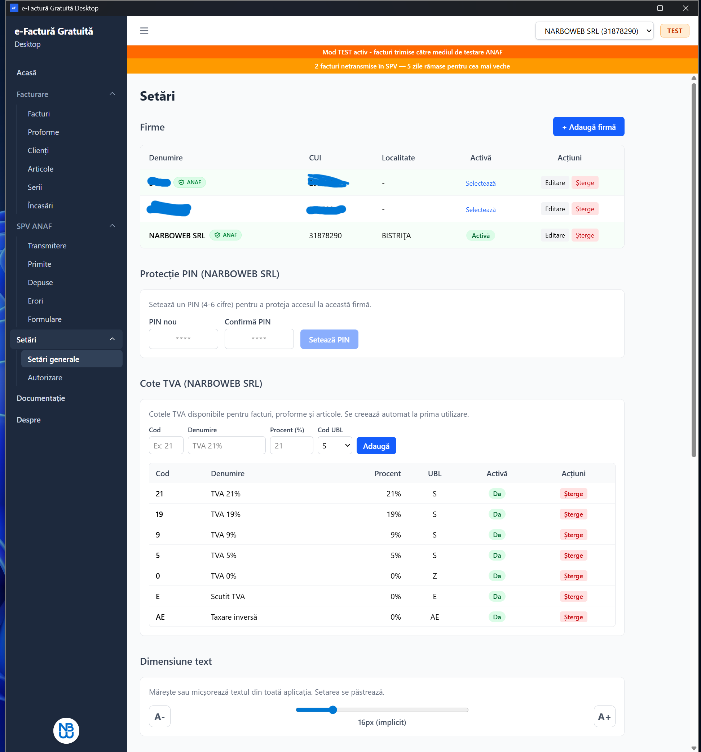This screenshot has width=701, height=752.
Task: Go to Autorizare settings page
Action: tap(45, 377)
